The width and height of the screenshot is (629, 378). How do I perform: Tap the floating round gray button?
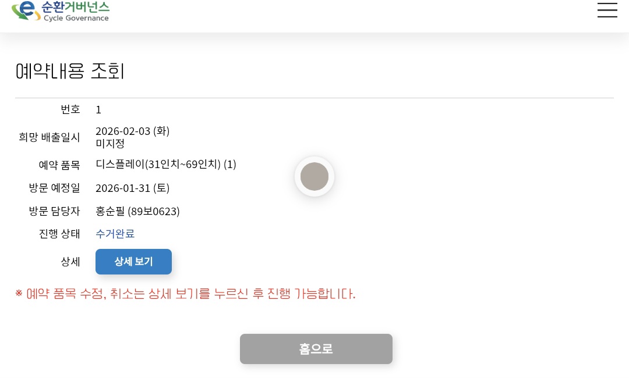[314, 176]
